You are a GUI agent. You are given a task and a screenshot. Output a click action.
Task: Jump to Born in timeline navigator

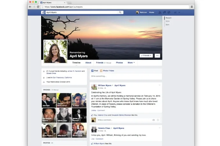point(167,24)
